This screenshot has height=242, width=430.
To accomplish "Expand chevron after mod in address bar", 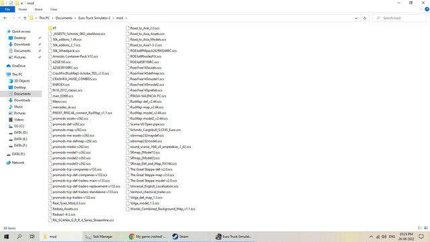I will click(x=126, y=18).
